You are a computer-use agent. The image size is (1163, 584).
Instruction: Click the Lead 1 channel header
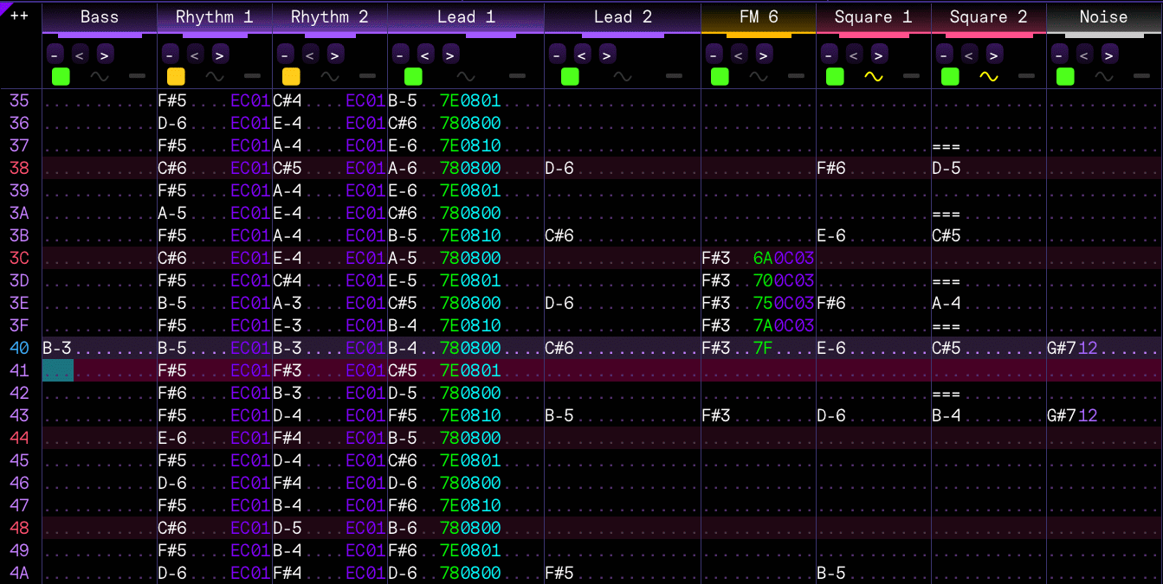click(x=466, y=16)
